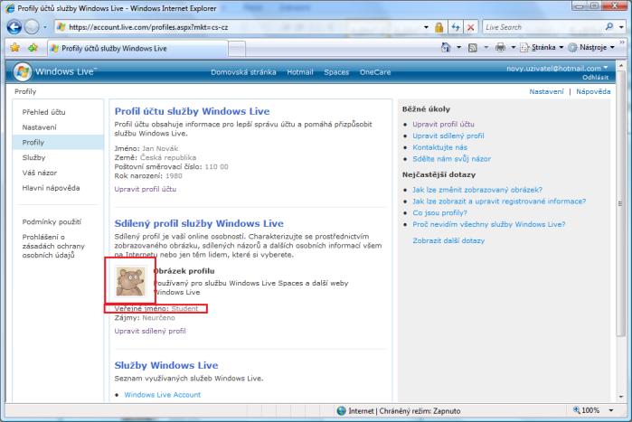Viewport: 632px width, 422px height.
Task: Click the browser Back arrow button
Action: tap(14, 27)
